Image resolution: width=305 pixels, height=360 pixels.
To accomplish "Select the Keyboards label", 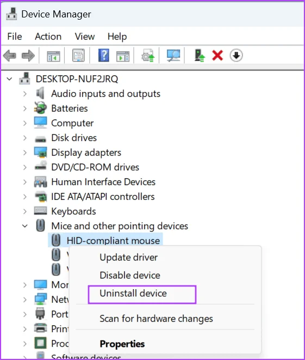I will click(x=73, y=211).
